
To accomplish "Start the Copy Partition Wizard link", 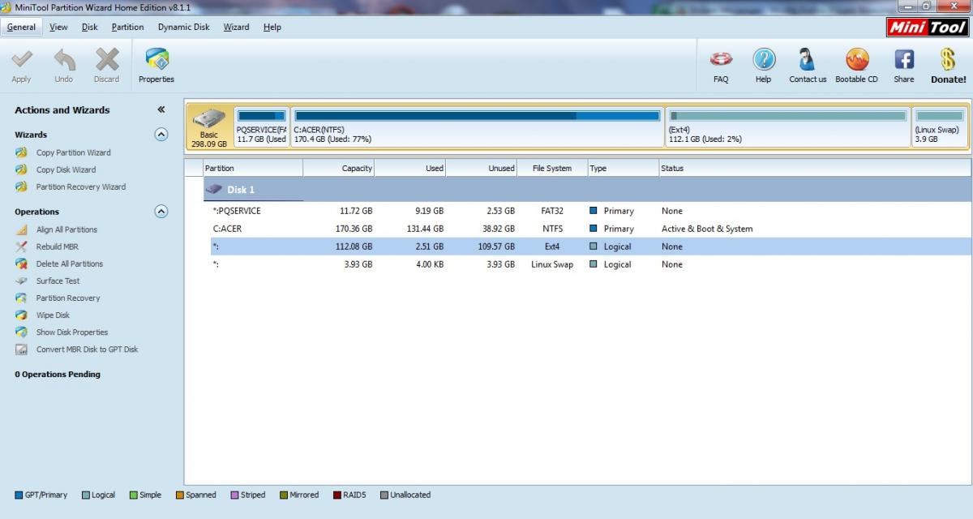I will pyautogui.click(x=74, y=152).
